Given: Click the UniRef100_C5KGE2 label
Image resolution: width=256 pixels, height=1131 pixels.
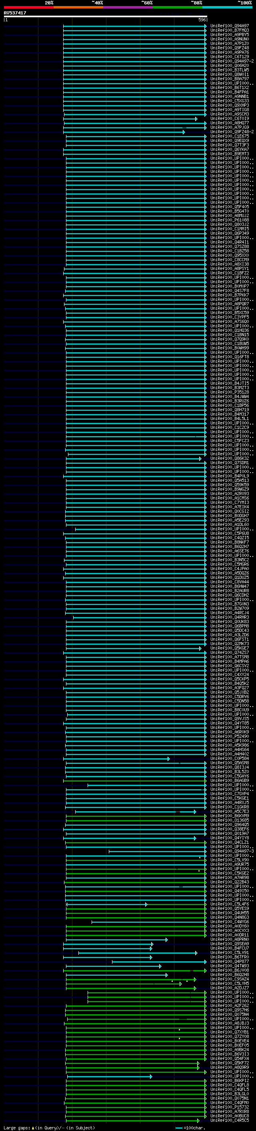Looking at the screenshot, I should [x=230, y=873].
